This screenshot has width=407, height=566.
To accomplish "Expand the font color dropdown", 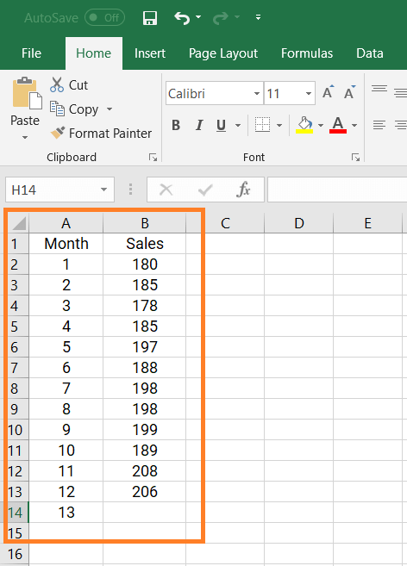I will tap(354, 125).
